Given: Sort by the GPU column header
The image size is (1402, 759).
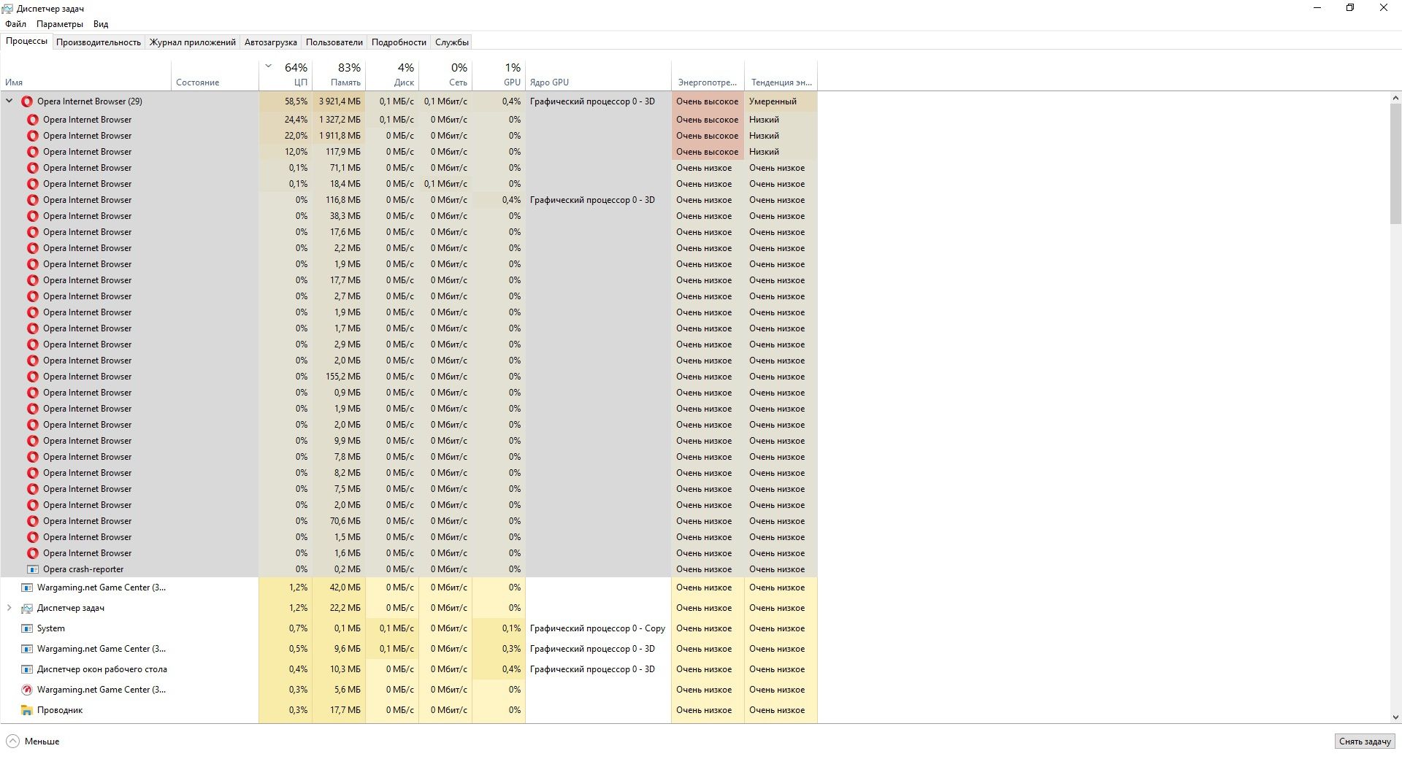Looking at the screenshot, I should 499,76.
